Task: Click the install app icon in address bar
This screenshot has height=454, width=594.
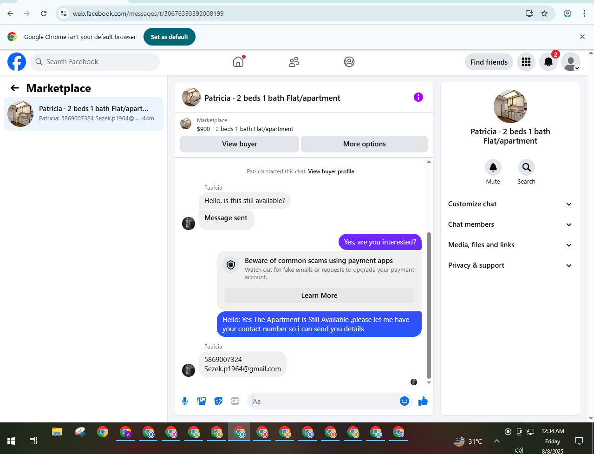Action: pyautogui.click(x=529, y=13)
